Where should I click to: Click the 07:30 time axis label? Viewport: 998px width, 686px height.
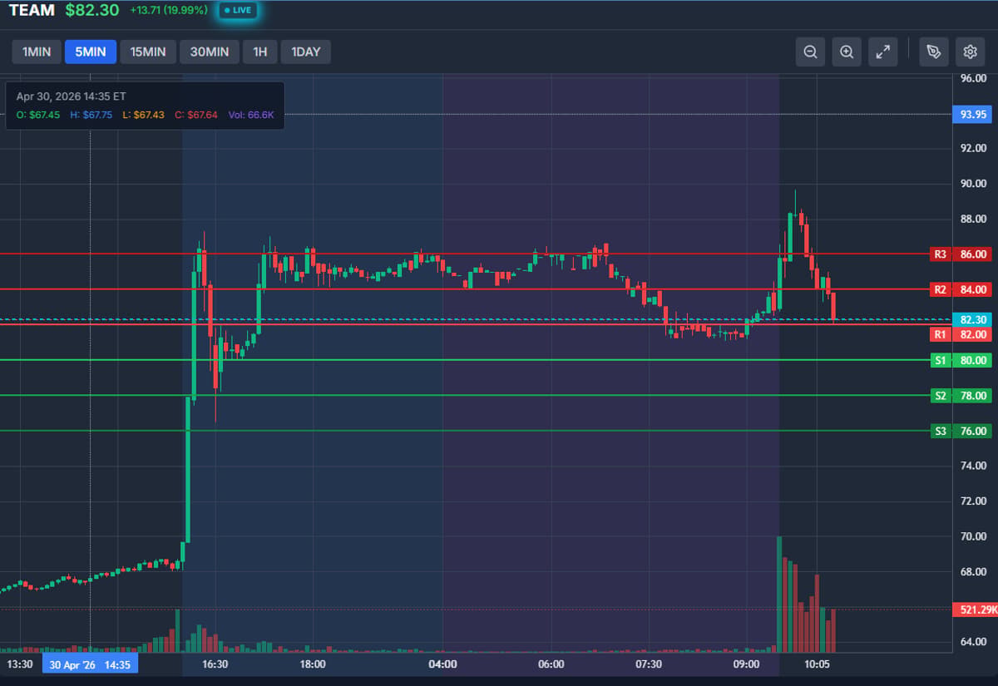649,664
